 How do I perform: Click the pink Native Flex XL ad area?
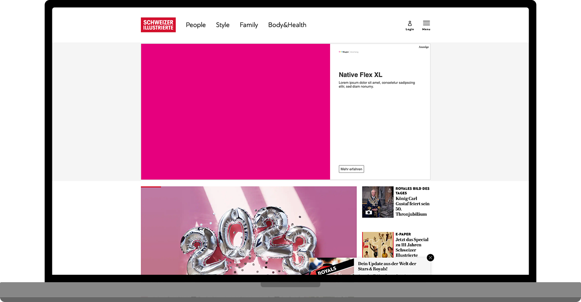235,111
